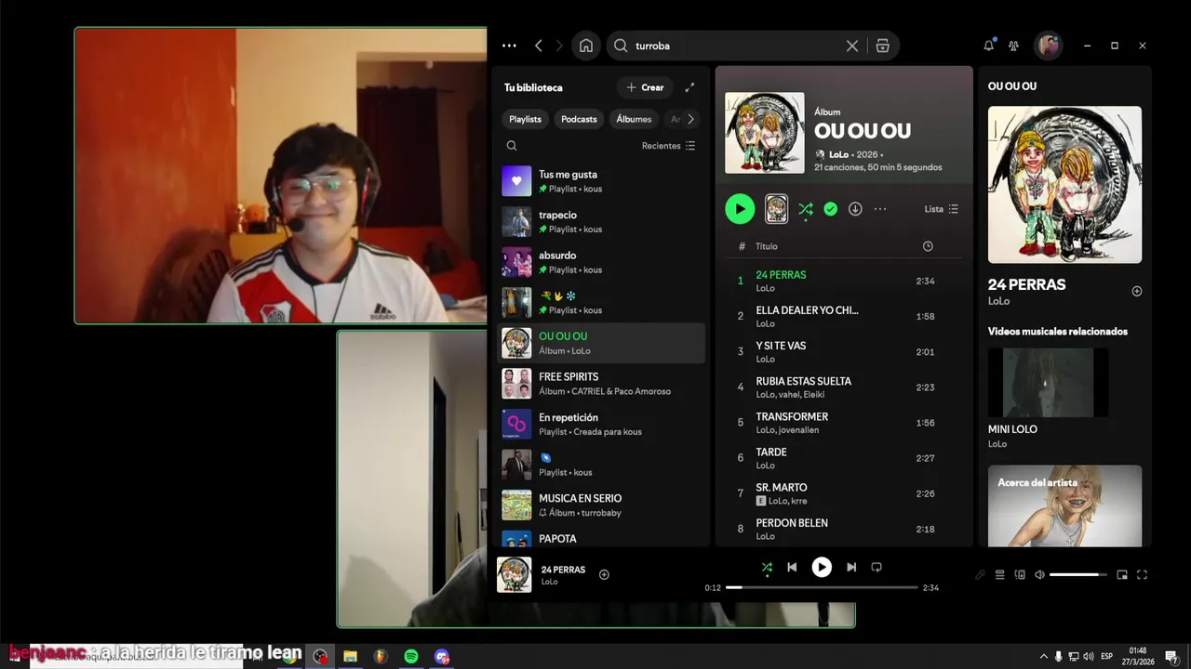Open the PAPOTA library item

[x=601, y=538]
